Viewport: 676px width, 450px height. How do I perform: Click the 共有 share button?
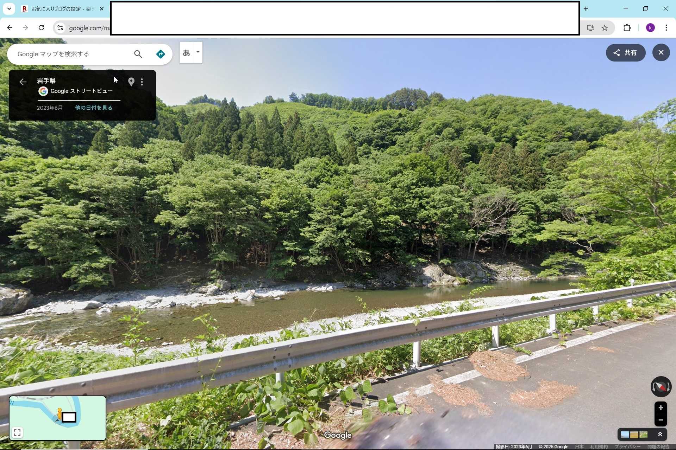(x=625, y=53)
